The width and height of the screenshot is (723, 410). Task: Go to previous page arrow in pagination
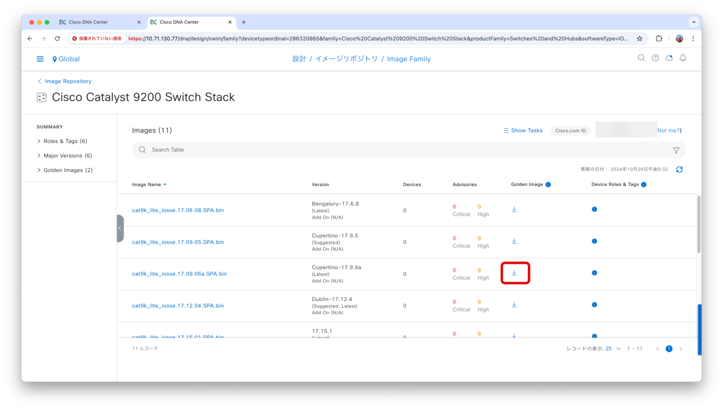coord(657,349)
